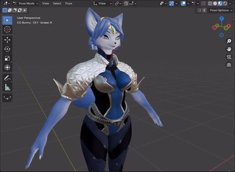Open the pose overlay dropdown

click(195, 3)
